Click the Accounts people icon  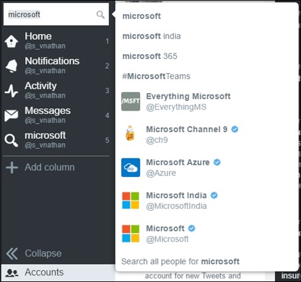(12, 273)
